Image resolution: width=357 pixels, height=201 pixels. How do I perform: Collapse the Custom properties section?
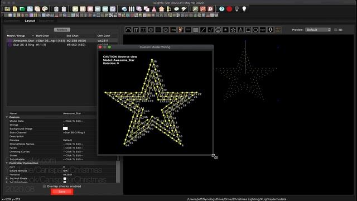7,117
